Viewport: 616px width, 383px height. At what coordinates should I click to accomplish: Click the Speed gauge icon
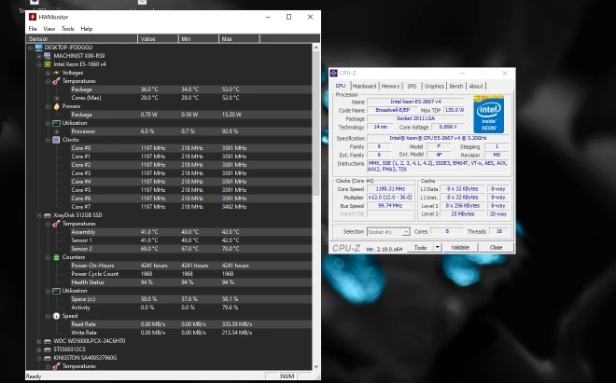(x=56, y=316)
